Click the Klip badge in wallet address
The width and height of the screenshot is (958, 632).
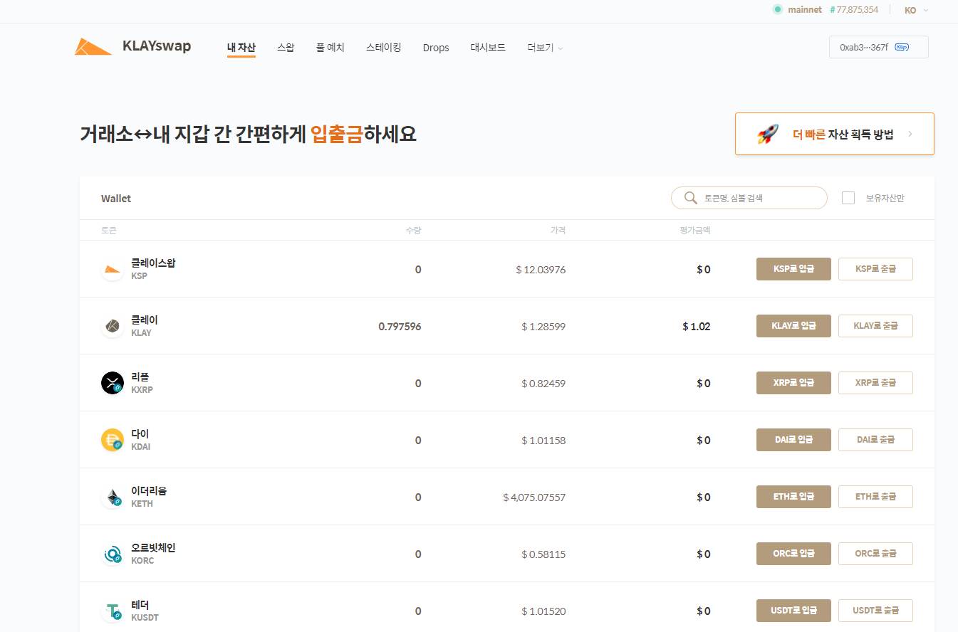coord(902,47)
